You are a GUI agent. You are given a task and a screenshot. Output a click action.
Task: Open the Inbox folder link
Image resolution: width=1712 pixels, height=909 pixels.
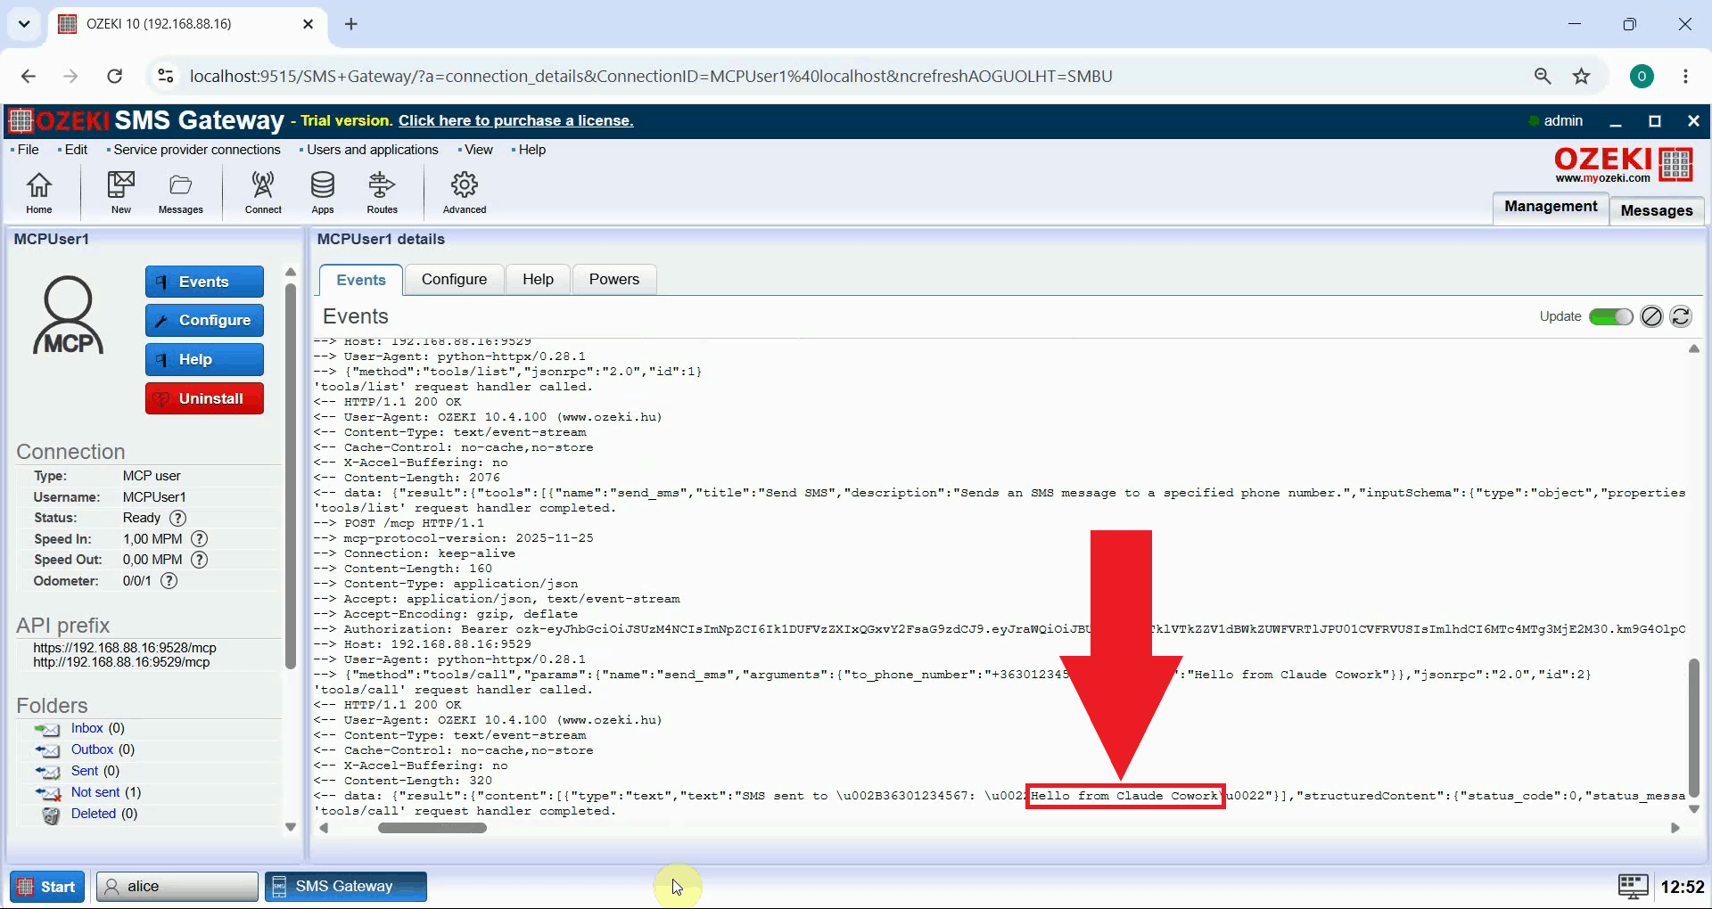pyautogui.click(x=86, y=728)
